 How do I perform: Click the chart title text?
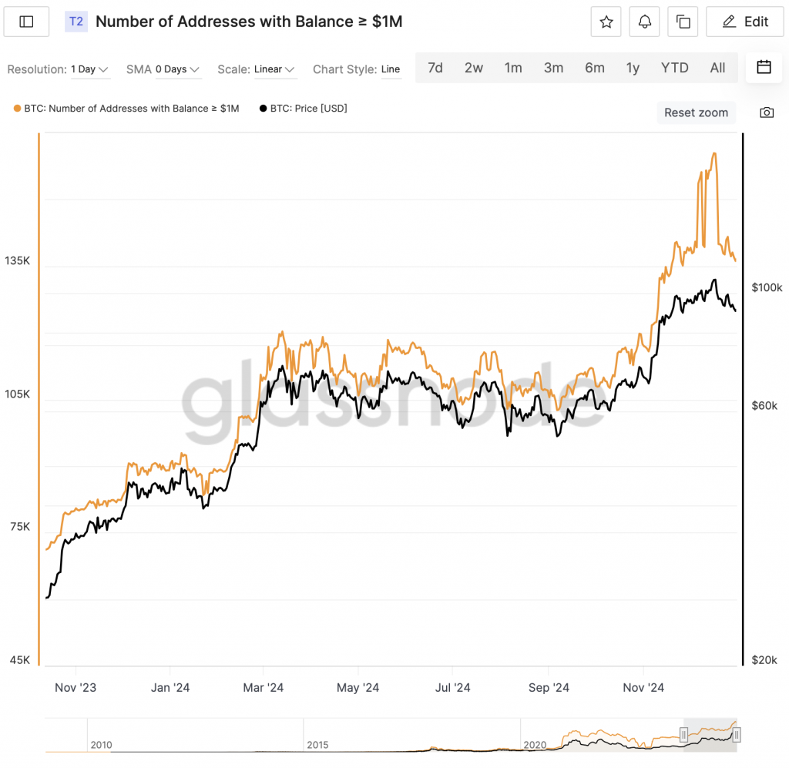pyautogui.click(x=249, y=22)
